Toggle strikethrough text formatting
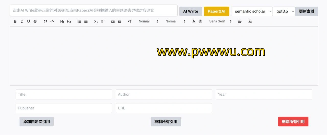The width and height of the screenshot is (327, 135). [x=35, y=21]
